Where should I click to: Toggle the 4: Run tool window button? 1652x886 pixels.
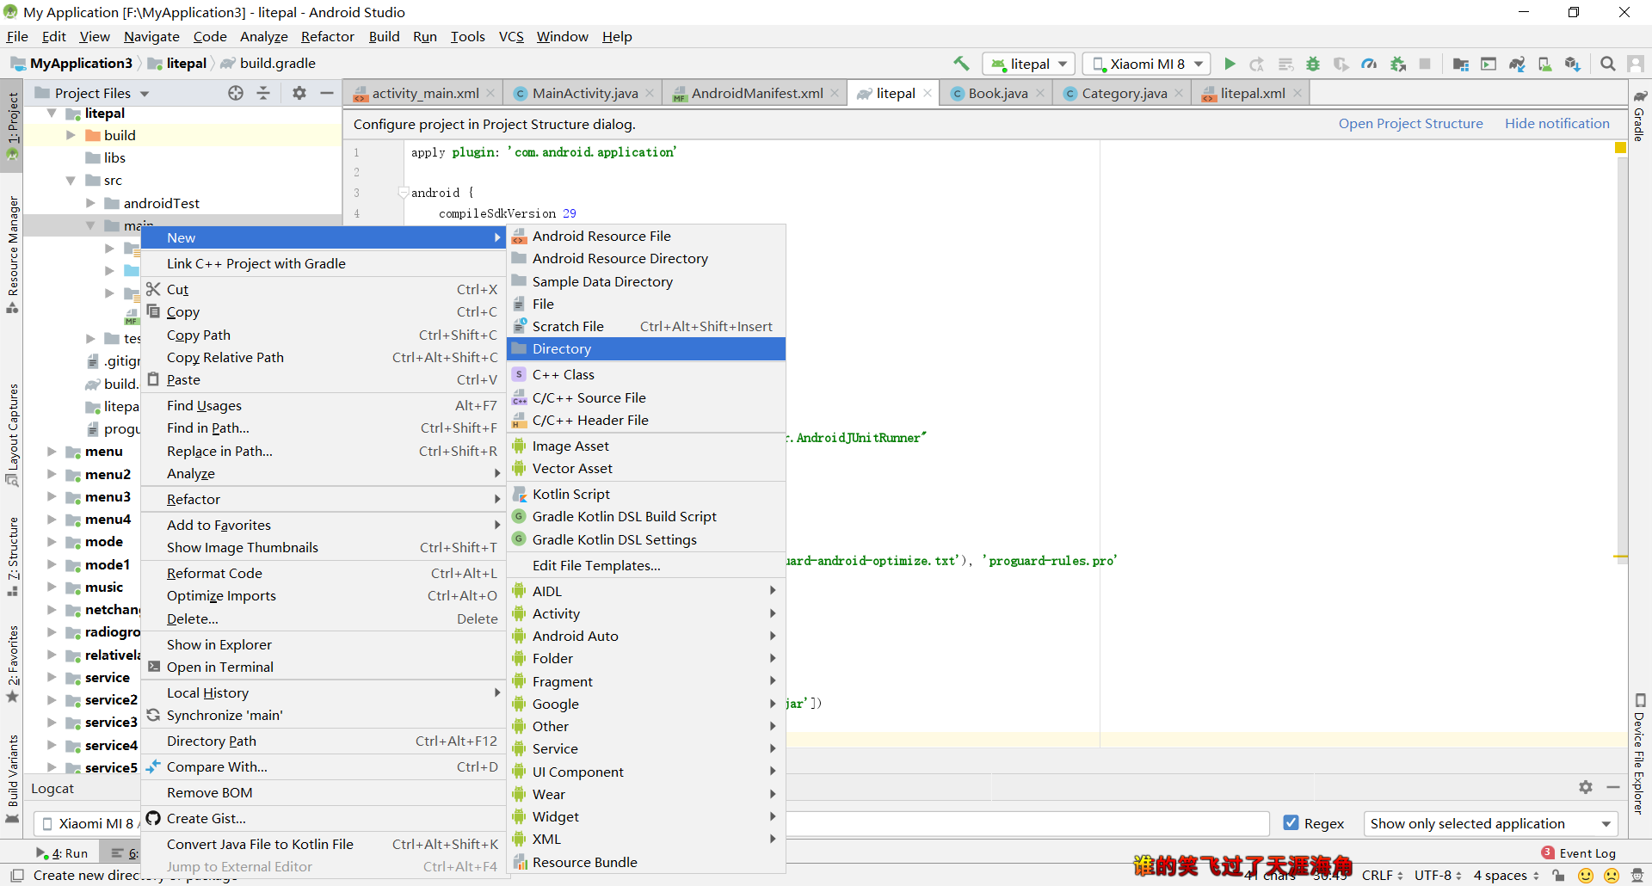[x=62, y=853]
